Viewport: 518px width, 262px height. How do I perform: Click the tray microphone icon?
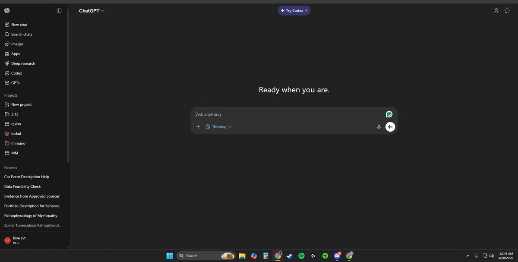tap(476, 256)
